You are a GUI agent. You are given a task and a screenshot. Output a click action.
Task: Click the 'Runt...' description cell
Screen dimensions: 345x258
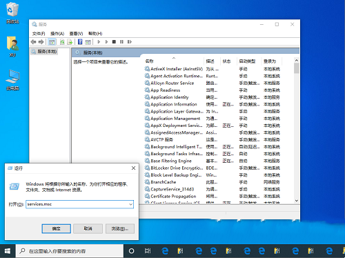212,76
